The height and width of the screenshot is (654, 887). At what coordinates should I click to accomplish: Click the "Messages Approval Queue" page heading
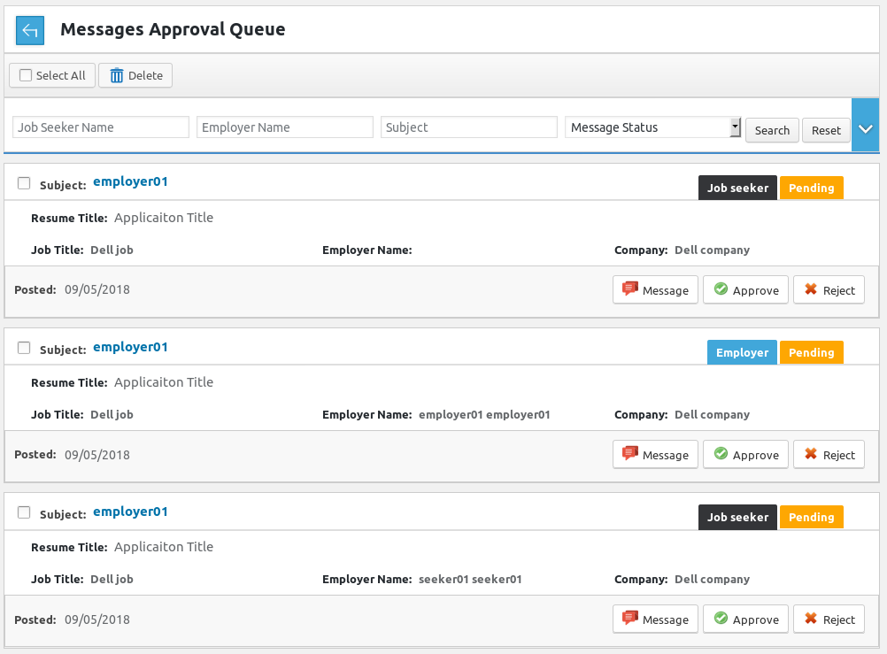point(174,29)
